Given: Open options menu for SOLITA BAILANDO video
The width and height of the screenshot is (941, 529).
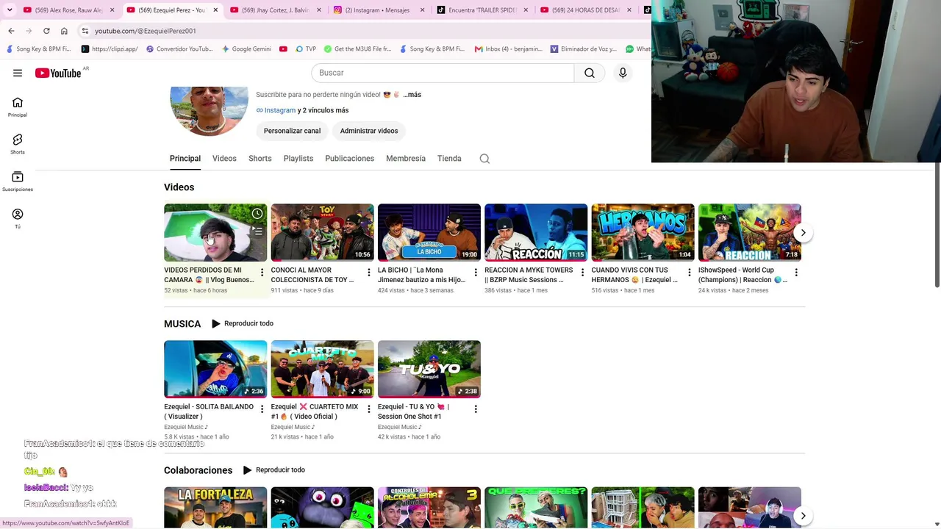Looking at the screenshot, I should (x=262, y=409).
